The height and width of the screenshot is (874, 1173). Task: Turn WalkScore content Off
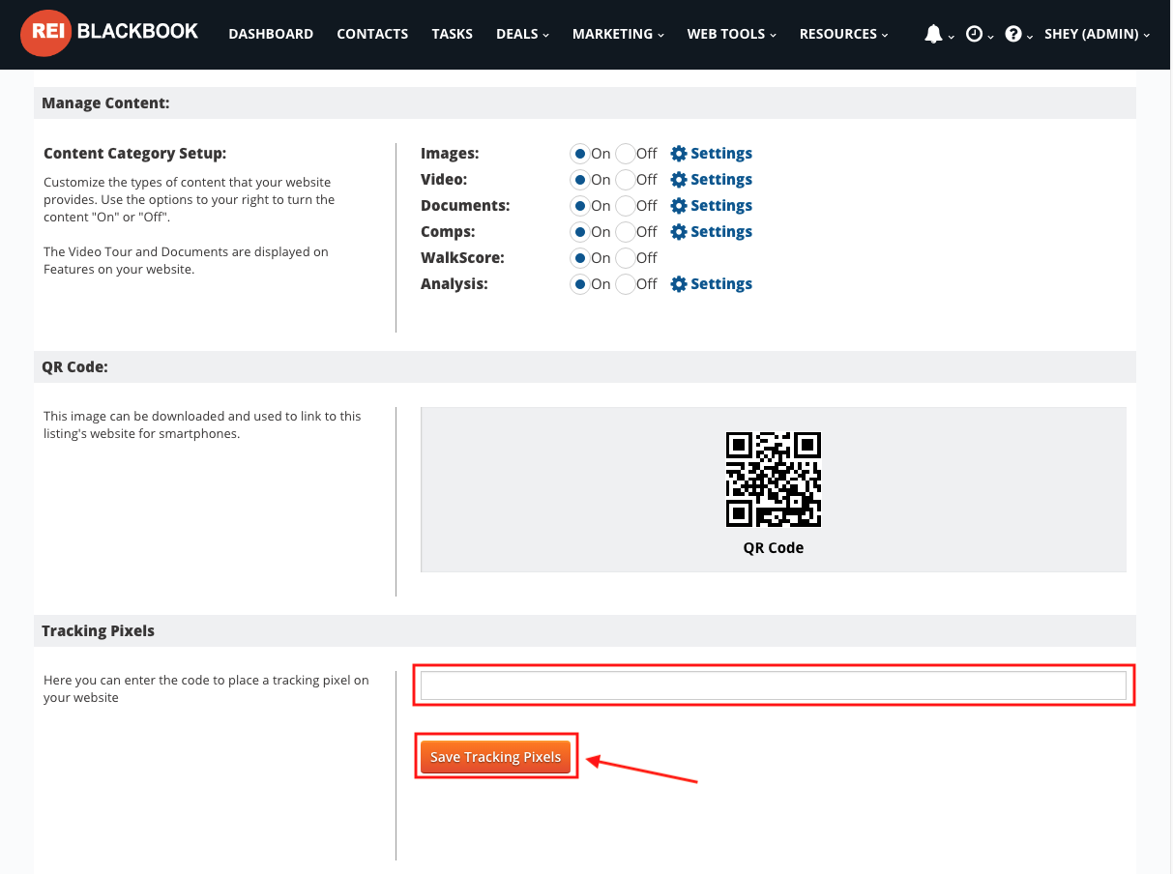625,258
